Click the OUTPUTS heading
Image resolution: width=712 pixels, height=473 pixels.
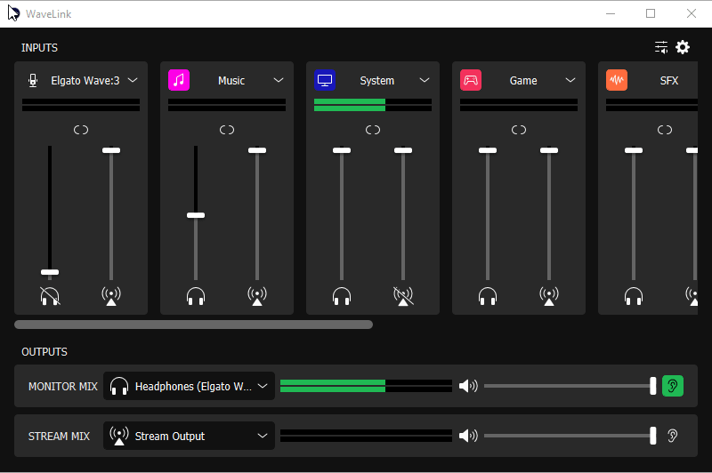(x=44, y=352)
